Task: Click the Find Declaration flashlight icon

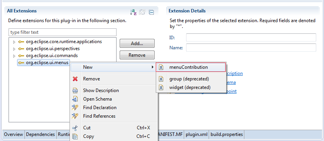Action: (75, 108)
